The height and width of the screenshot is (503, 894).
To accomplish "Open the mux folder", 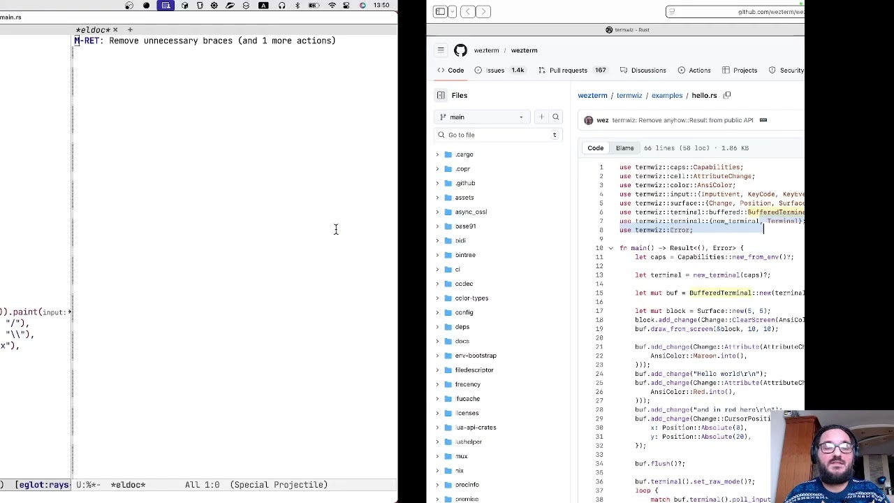I will (461, 456).
